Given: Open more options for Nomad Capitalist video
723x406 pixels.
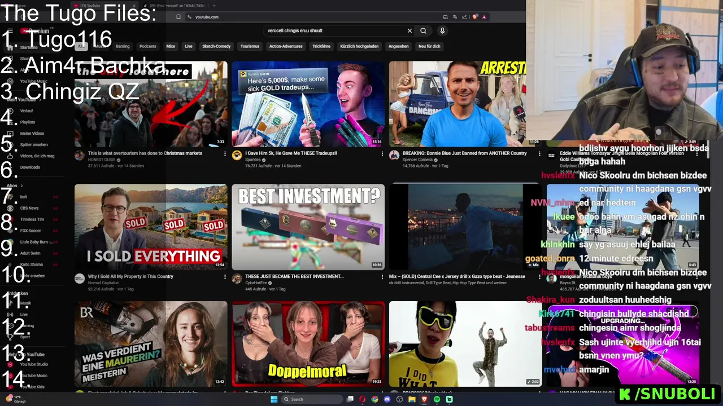Looking at the screenshot, I should tap(225, 277).
